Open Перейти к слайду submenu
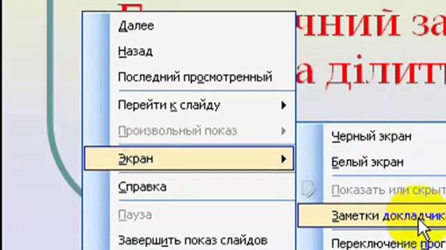 [189, 105]
